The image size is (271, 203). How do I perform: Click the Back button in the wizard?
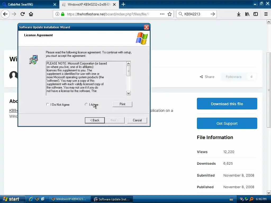[95, 120]
